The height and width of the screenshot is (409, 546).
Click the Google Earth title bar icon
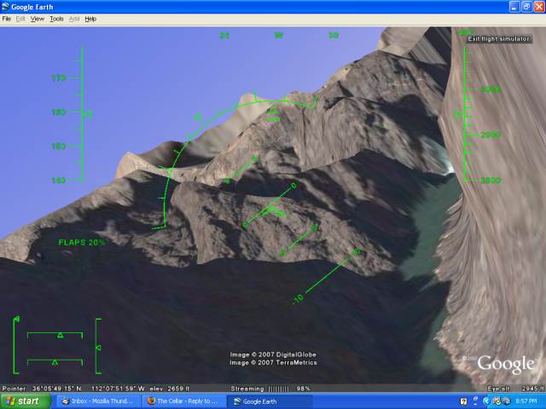(5, 7)
